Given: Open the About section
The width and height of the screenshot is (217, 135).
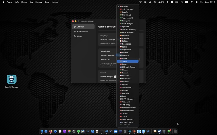Looking at the screenshot, I should coord(83,36).
